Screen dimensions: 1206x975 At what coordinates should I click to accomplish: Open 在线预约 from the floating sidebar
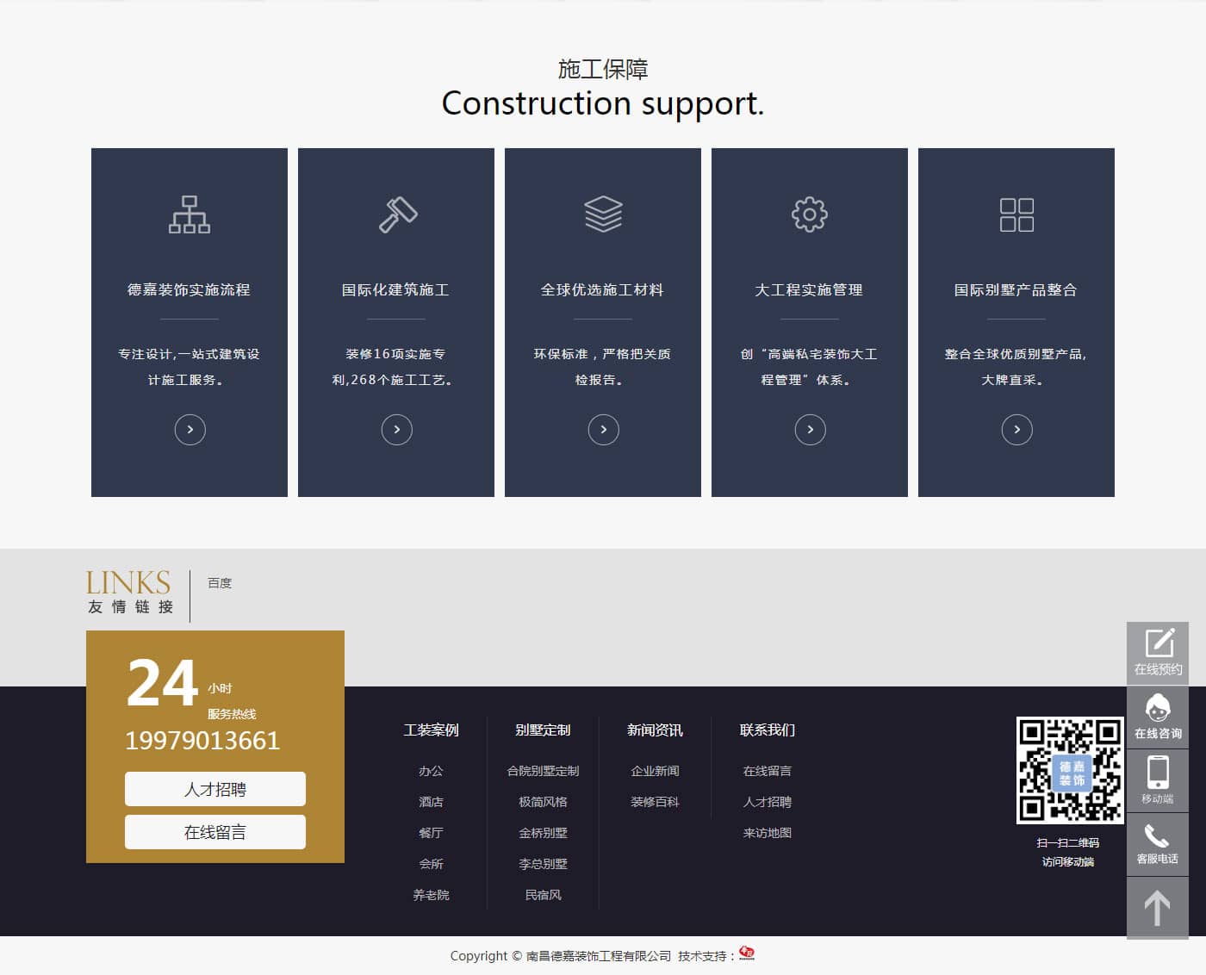(x=1158, y=652)
